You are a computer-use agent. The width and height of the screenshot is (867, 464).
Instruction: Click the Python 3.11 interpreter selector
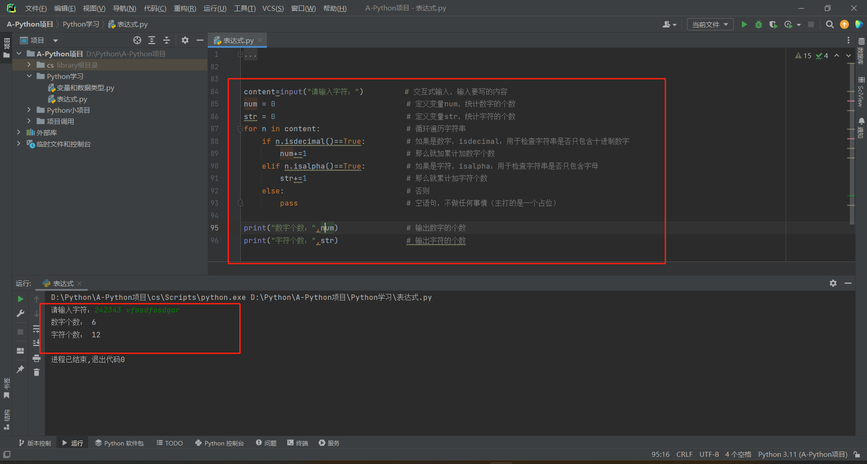coord(802,455)
